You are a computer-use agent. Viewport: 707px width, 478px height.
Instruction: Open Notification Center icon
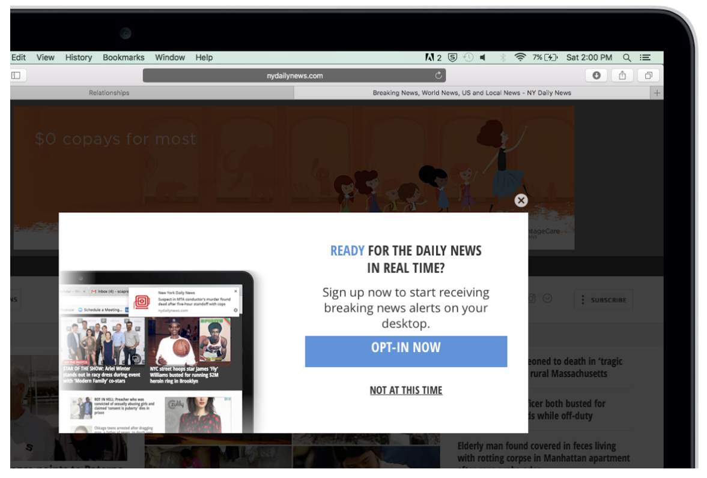pos(645,58)
